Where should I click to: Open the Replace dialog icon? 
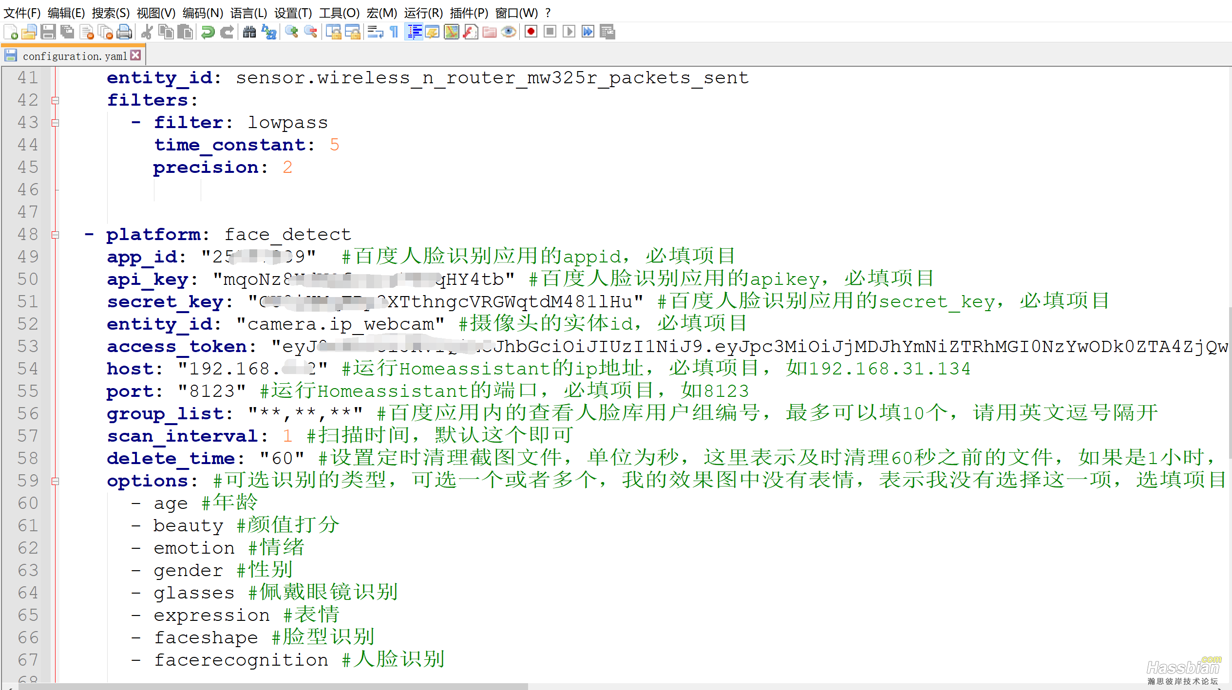269,32
